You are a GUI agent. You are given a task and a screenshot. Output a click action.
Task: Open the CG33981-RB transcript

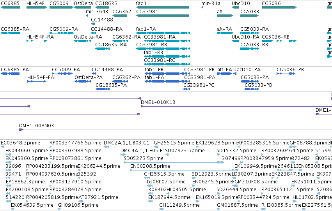click(x=163, y=49)
